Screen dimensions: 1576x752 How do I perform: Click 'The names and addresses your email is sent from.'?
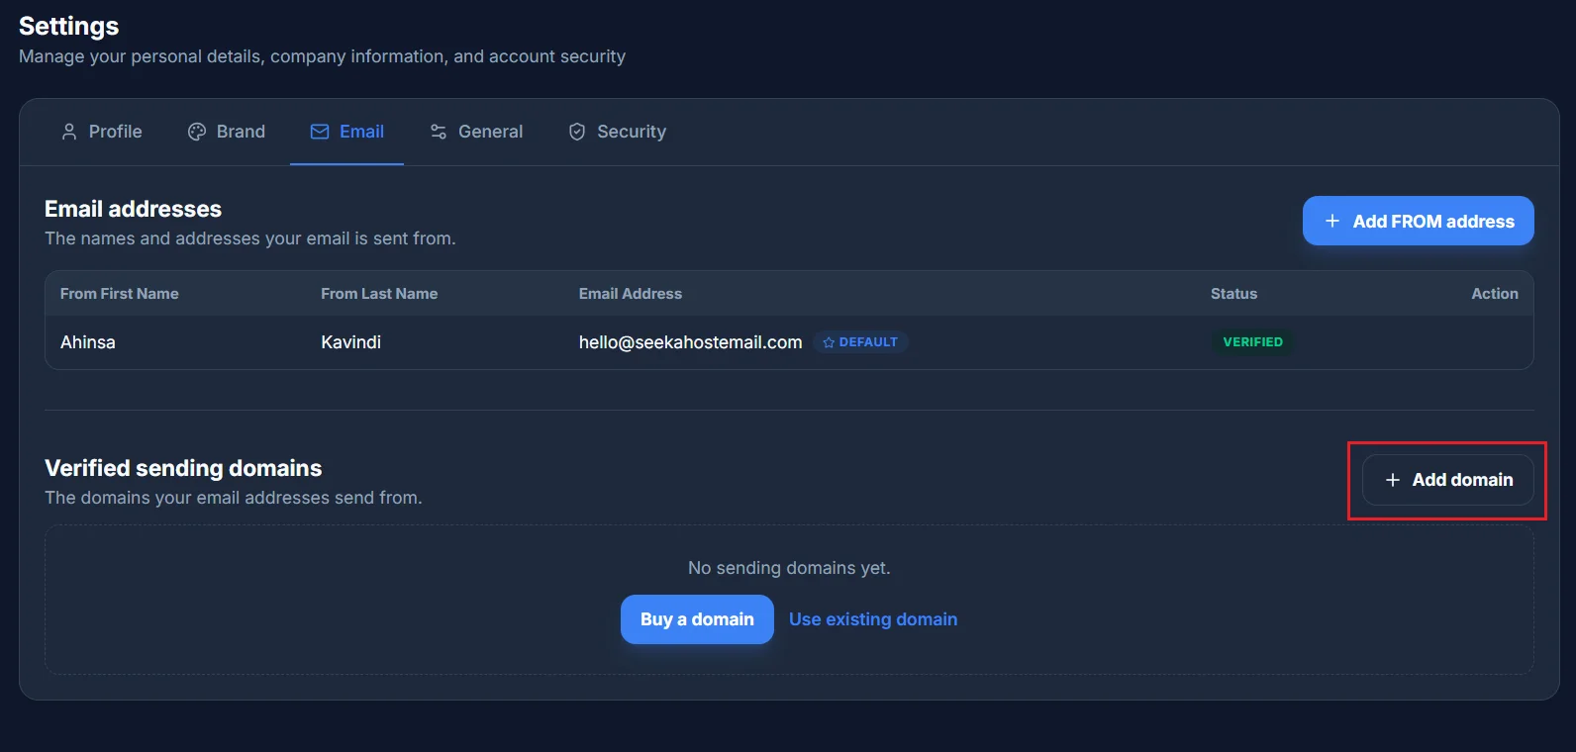tap(250, 238)
